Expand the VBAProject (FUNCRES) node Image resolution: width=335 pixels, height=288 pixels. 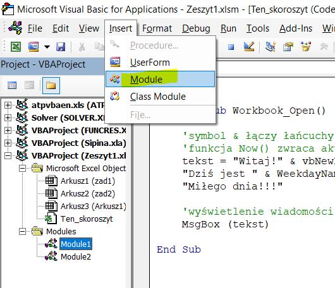[x=8, y=130]
